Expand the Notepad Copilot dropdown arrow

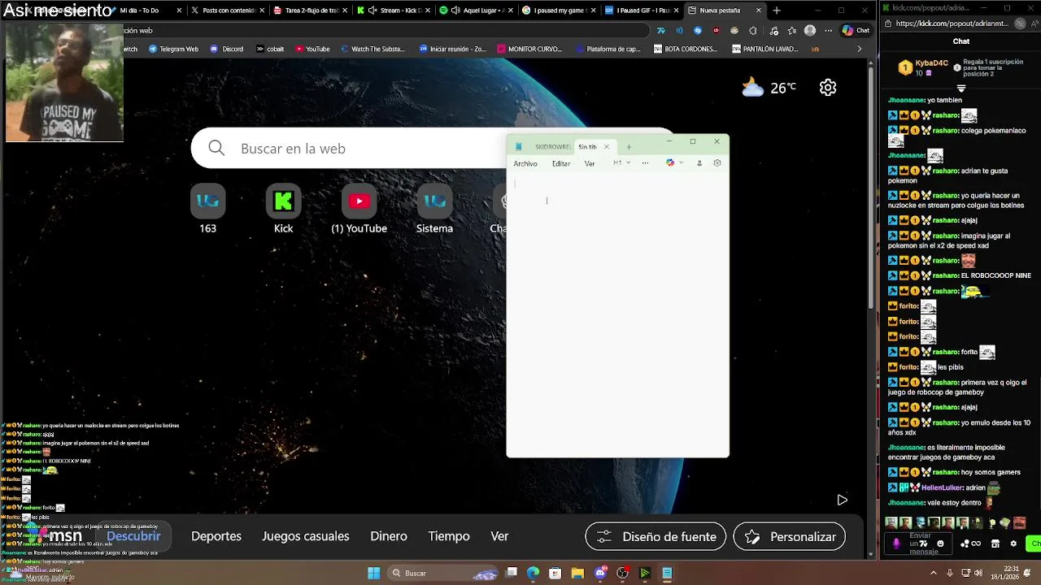click(x=681, y=162)
